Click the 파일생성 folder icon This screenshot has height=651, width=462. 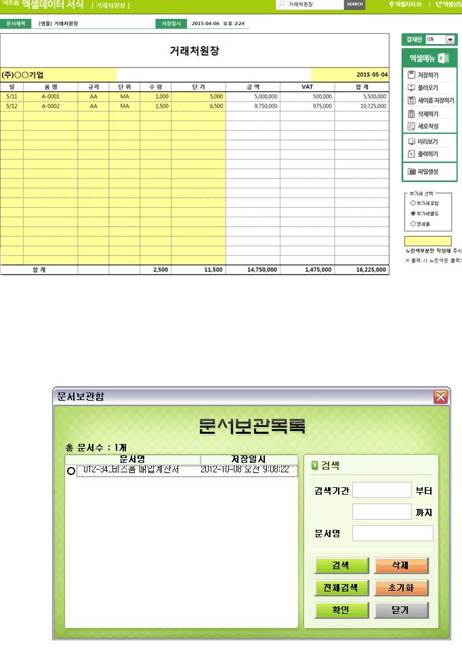(x=411, y=171)
